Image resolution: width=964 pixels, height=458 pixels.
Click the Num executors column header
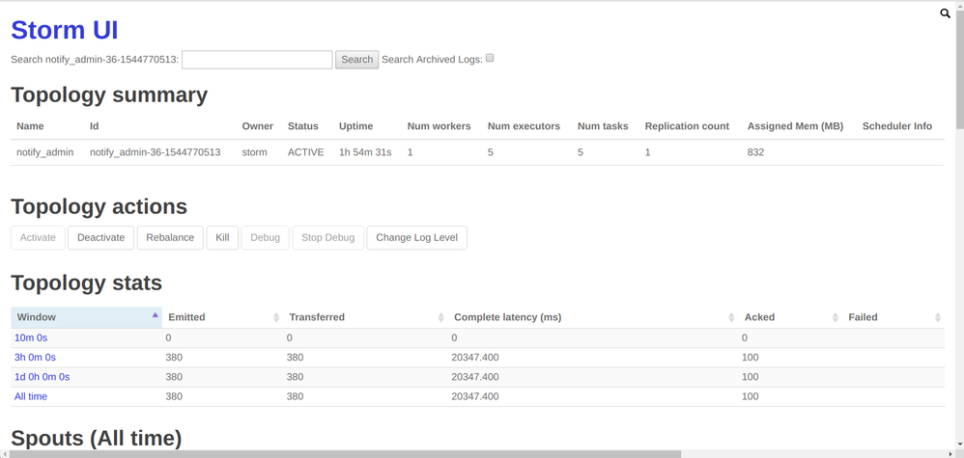click(x=524, y=126)
